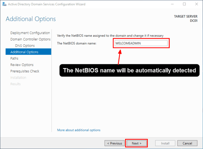Click the wizard app icon in title bar
Viewport: 203px width, 149px height.
(x=4, y=4)
